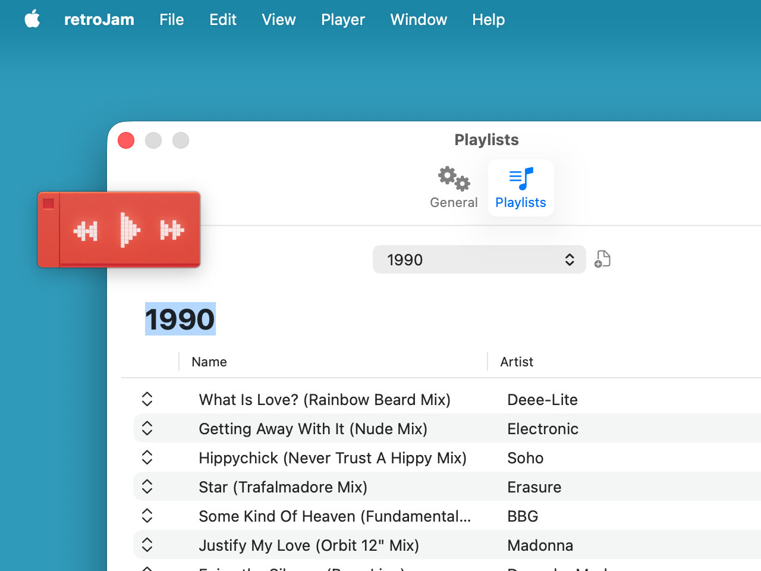
Task: Click the Name column header
Action: click(209, 362)
